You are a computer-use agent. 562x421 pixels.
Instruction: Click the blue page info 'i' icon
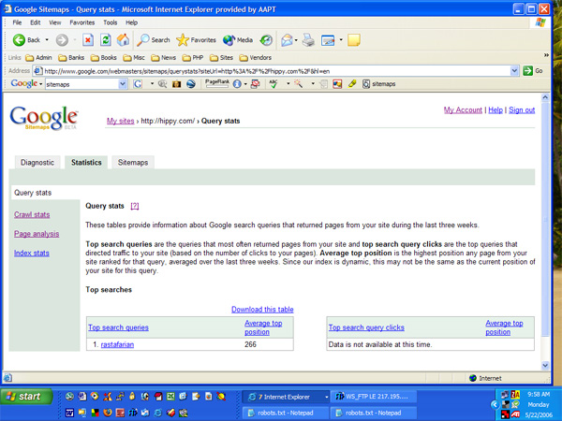point(237,84)
